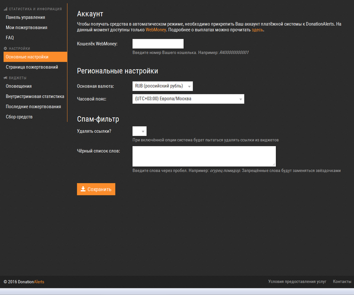Click the download icon on Сохранить button

pyautogui.click(x=83, y=189)
